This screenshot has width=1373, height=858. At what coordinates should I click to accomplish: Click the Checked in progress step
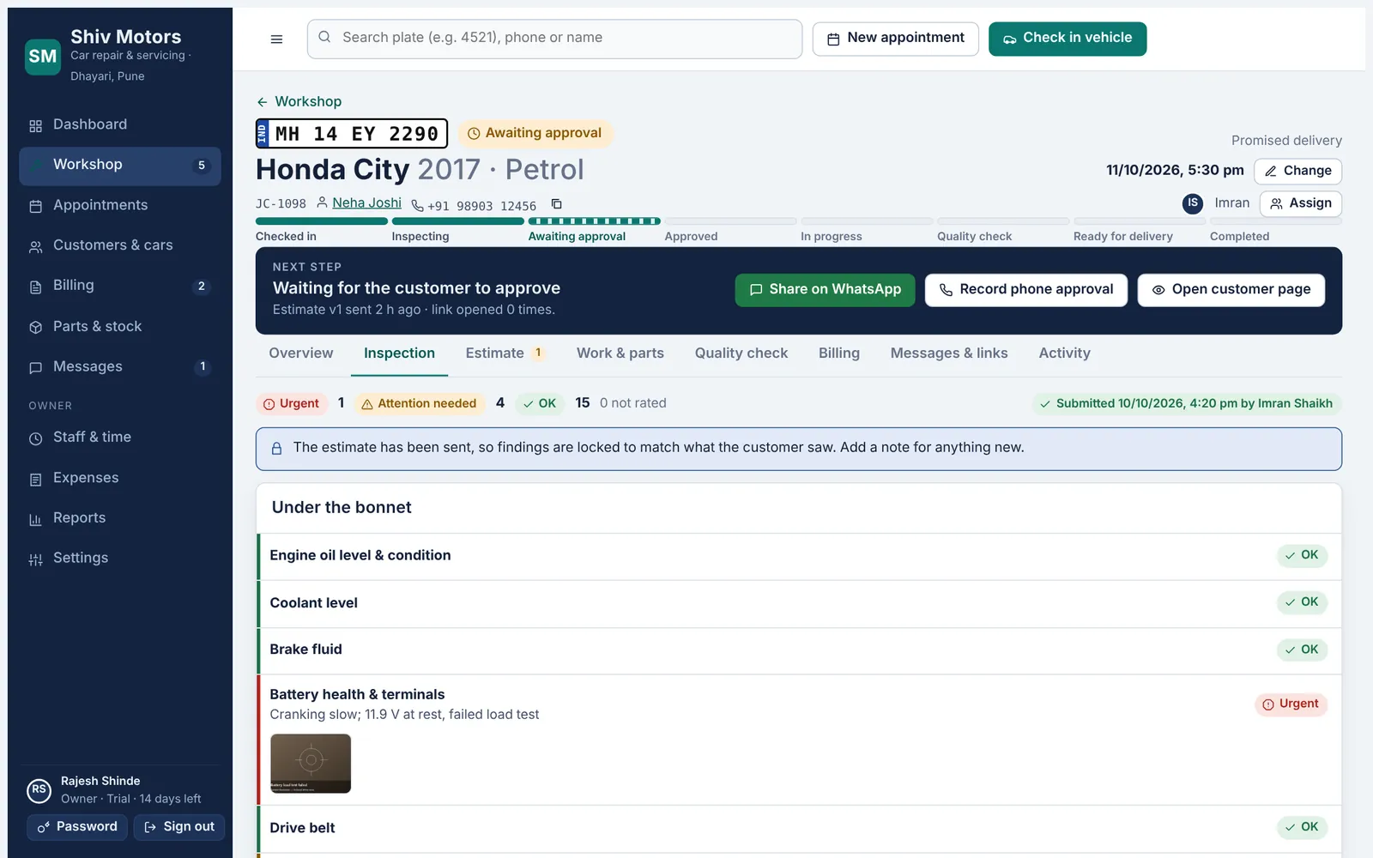[x=322, y=230]
